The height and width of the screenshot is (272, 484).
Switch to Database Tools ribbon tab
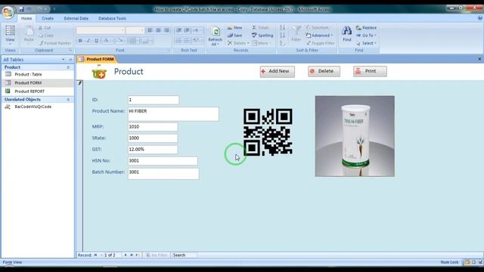coord(112,18)
